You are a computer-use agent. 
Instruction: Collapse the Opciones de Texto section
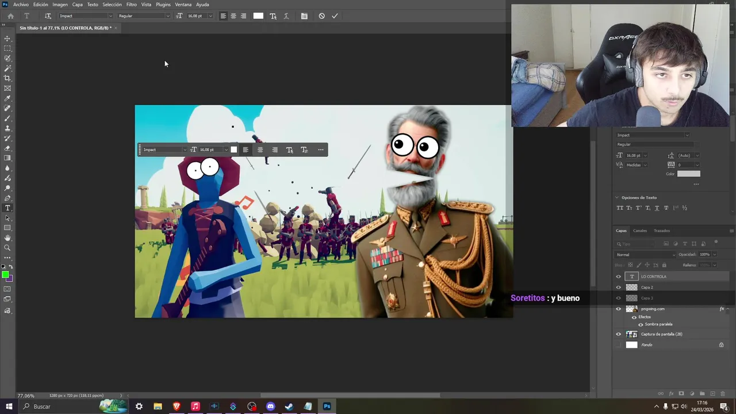tap(617, 198)
